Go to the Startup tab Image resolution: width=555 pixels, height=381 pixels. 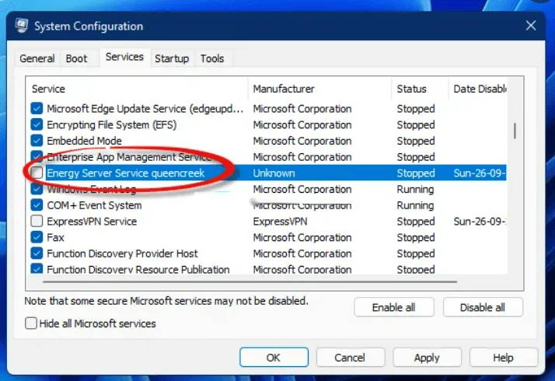pos(172,58)
